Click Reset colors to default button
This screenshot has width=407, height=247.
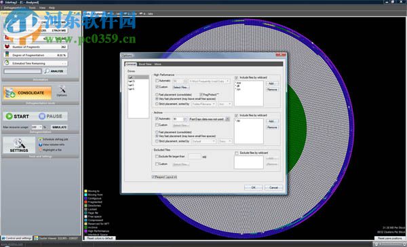[100, 238]
